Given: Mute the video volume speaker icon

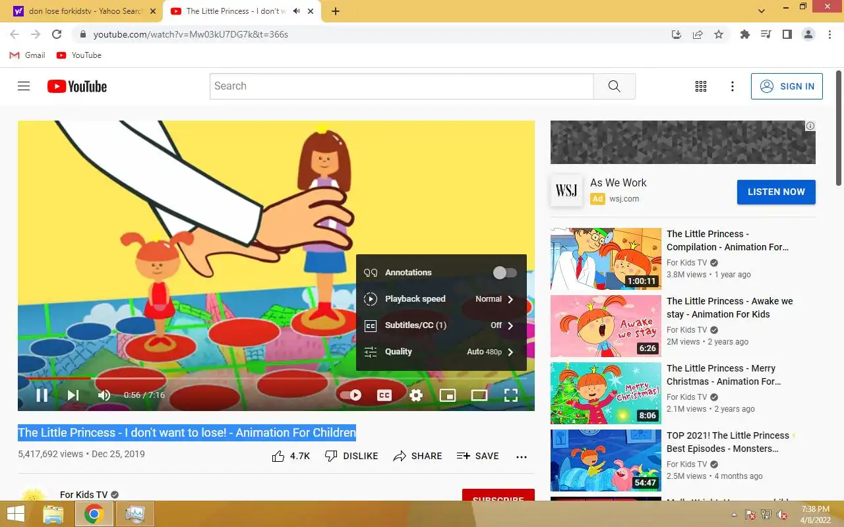Looking at the screenshot, I should 104,395.
